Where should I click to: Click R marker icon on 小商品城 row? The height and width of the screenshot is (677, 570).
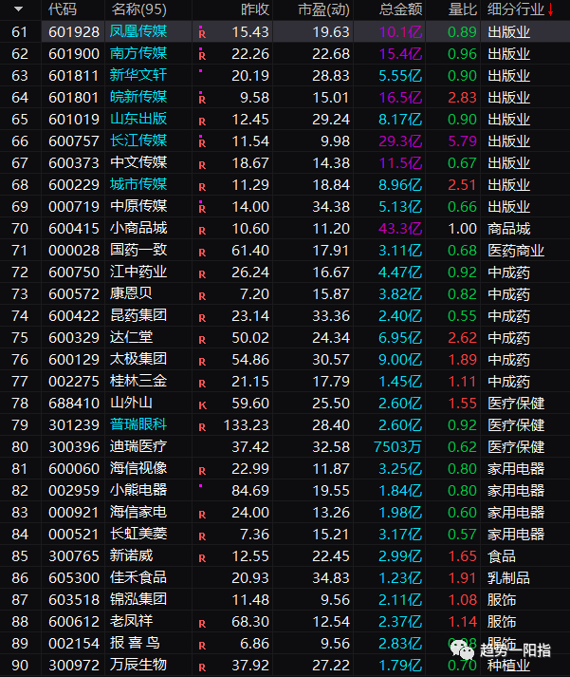click(x=202, y=231)
